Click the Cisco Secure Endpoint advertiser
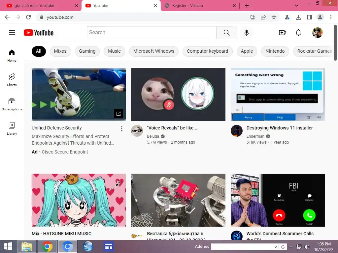The height and width of the screenshot is (253, 338). [65, 152]
